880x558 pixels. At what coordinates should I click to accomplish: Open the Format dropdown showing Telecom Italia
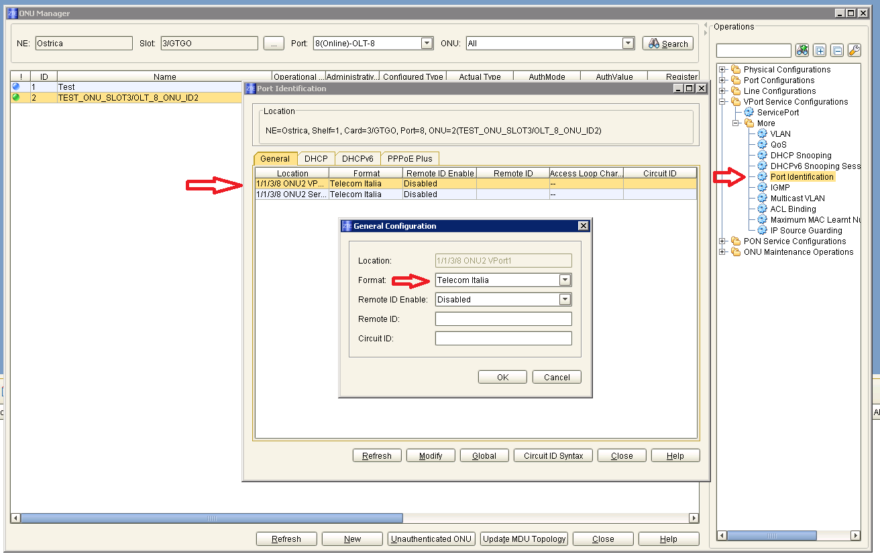[x=565, y=280]
